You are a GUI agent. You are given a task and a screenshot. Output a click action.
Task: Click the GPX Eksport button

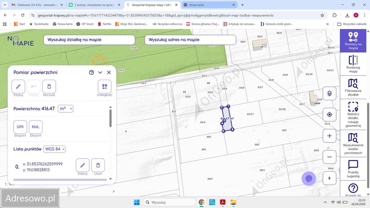20,127
